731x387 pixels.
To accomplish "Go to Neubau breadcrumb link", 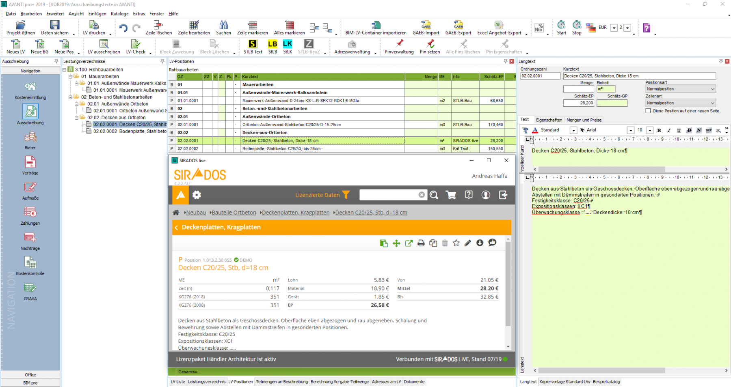I will coord(196,213).
